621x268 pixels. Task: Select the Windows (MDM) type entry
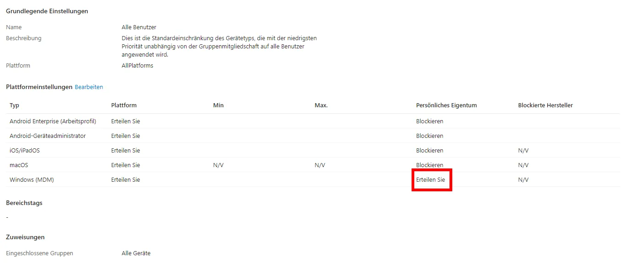(x=32, y=180)
